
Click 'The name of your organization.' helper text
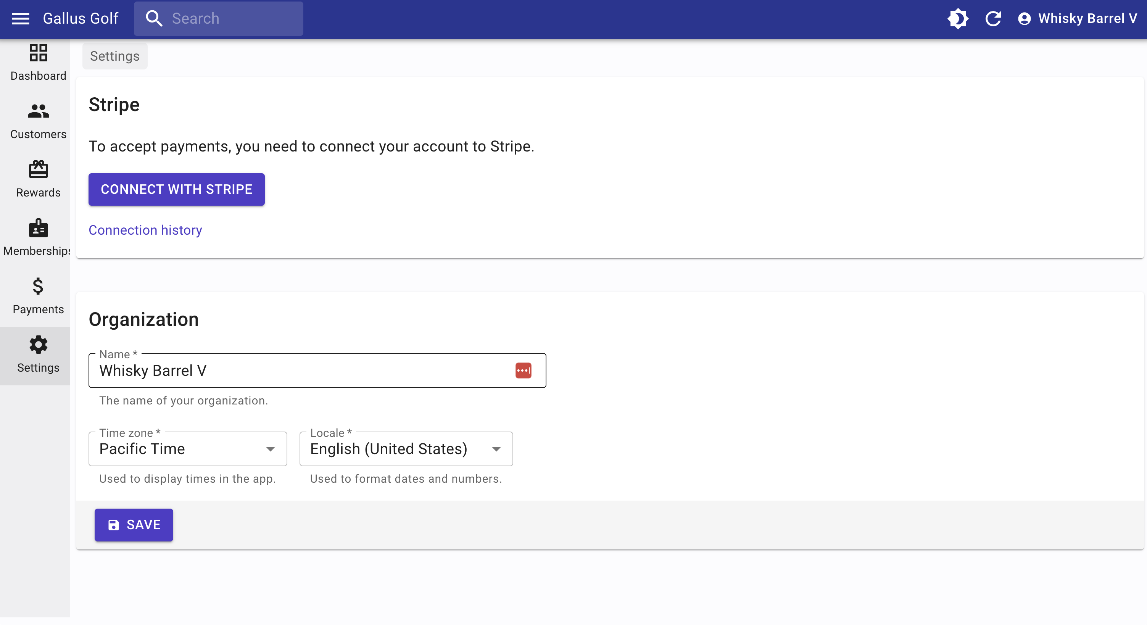tap(184, 401)
